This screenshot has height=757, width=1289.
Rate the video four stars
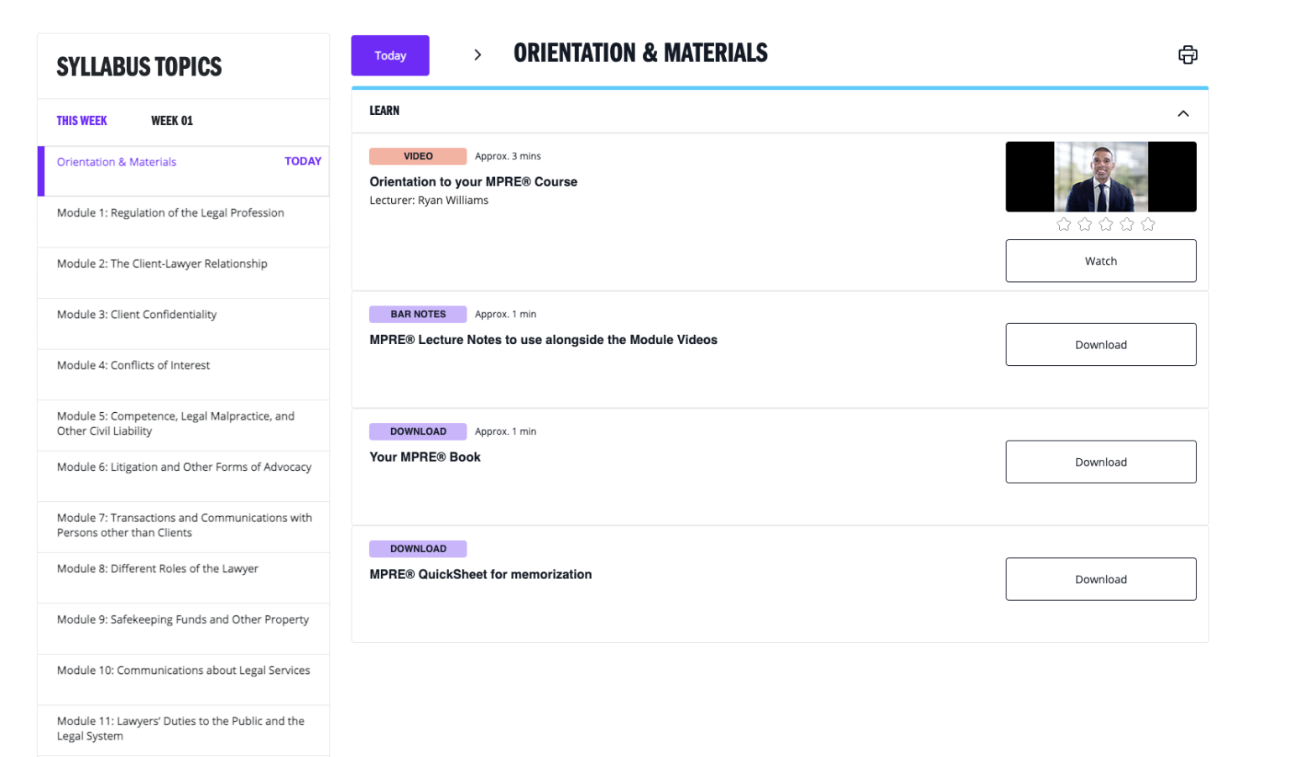tap(1127, 224)
